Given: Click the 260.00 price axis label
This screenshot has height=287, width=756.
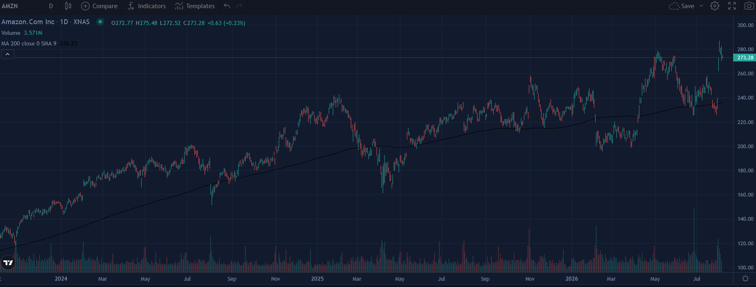Looking at the screenshot, I should pos(745,74).
